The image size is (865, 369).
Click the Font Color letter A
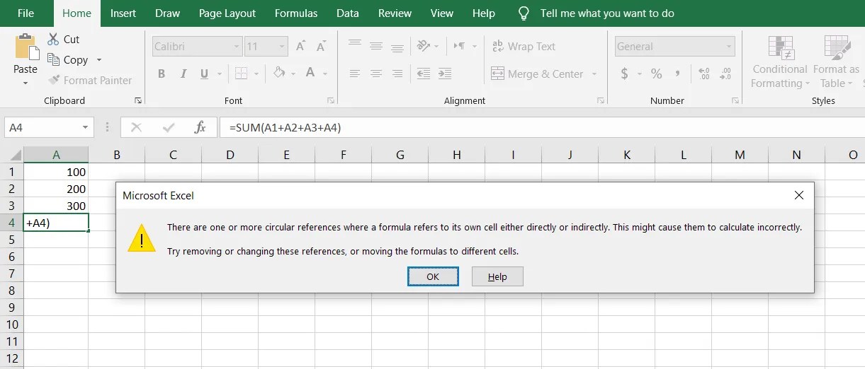(310, 73)
